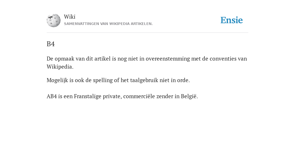Click the B4 article heading
Viewport: 295px width, 147px height.
click(x=51, y=44)
